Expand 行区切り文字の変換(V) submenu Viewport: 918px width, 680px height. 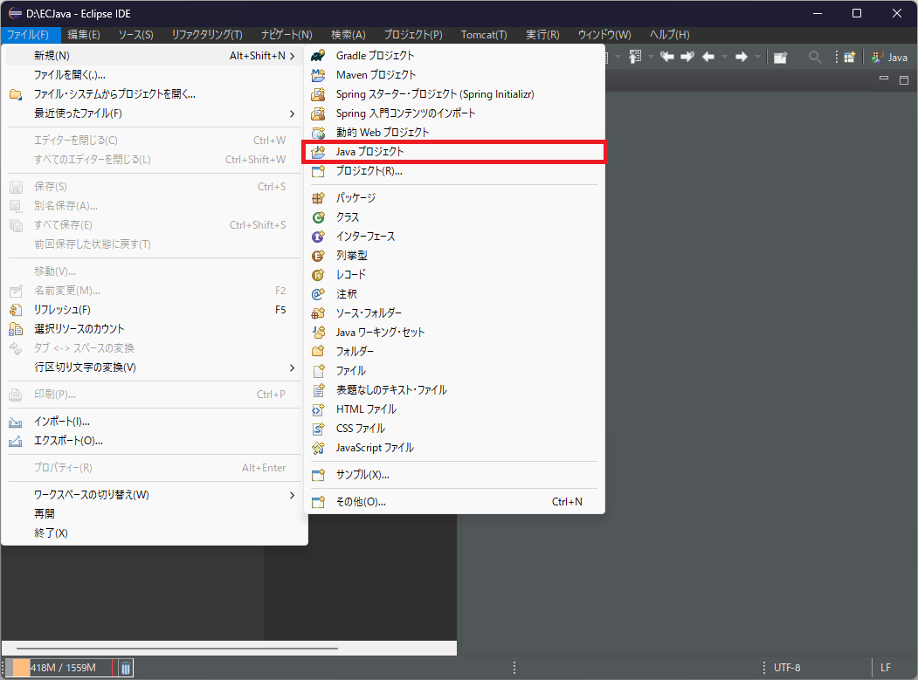(x=155, y=367)
